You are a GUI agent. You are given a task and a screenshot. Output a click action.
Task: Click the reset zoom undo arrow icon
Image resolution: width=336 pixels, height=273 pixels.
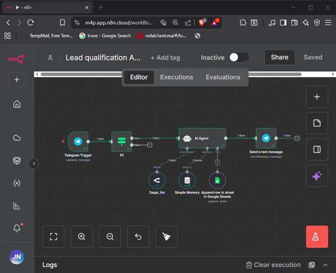(x=138, y=237)
